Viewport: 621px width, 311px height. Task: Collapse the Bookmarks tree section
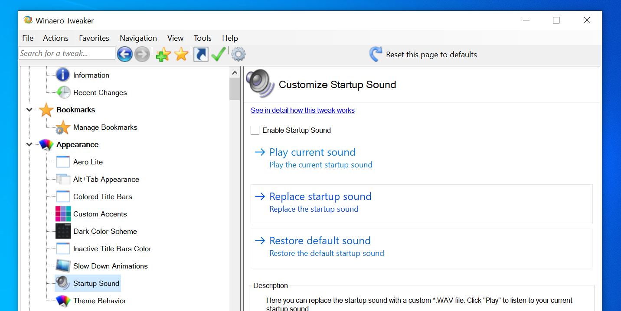tap(29, 110)
